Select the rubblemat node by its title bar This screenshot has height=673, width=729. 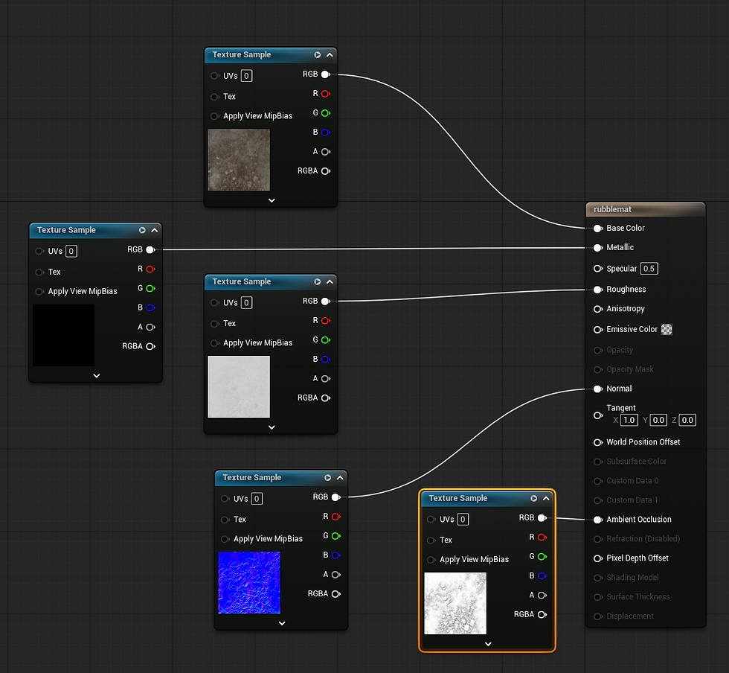[646, 209]
